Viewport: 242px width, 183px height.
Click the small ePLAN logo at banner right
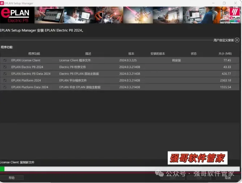coord(235,15)
